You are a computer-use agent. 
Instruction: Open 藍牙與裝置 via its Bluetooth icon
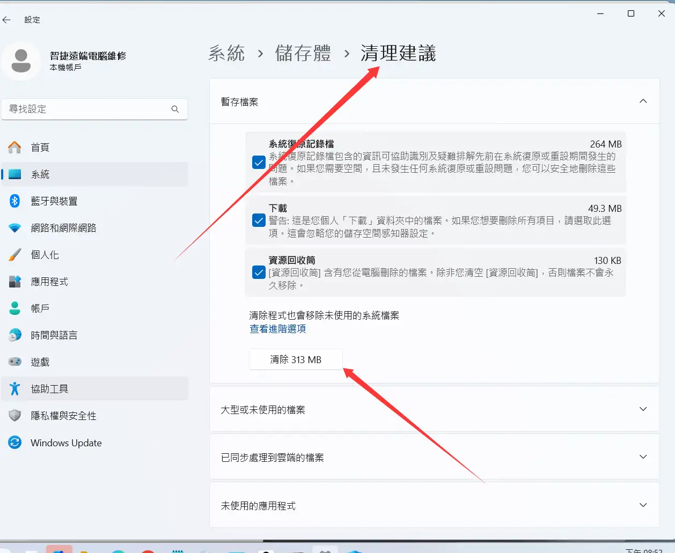[x=15, y=201]
